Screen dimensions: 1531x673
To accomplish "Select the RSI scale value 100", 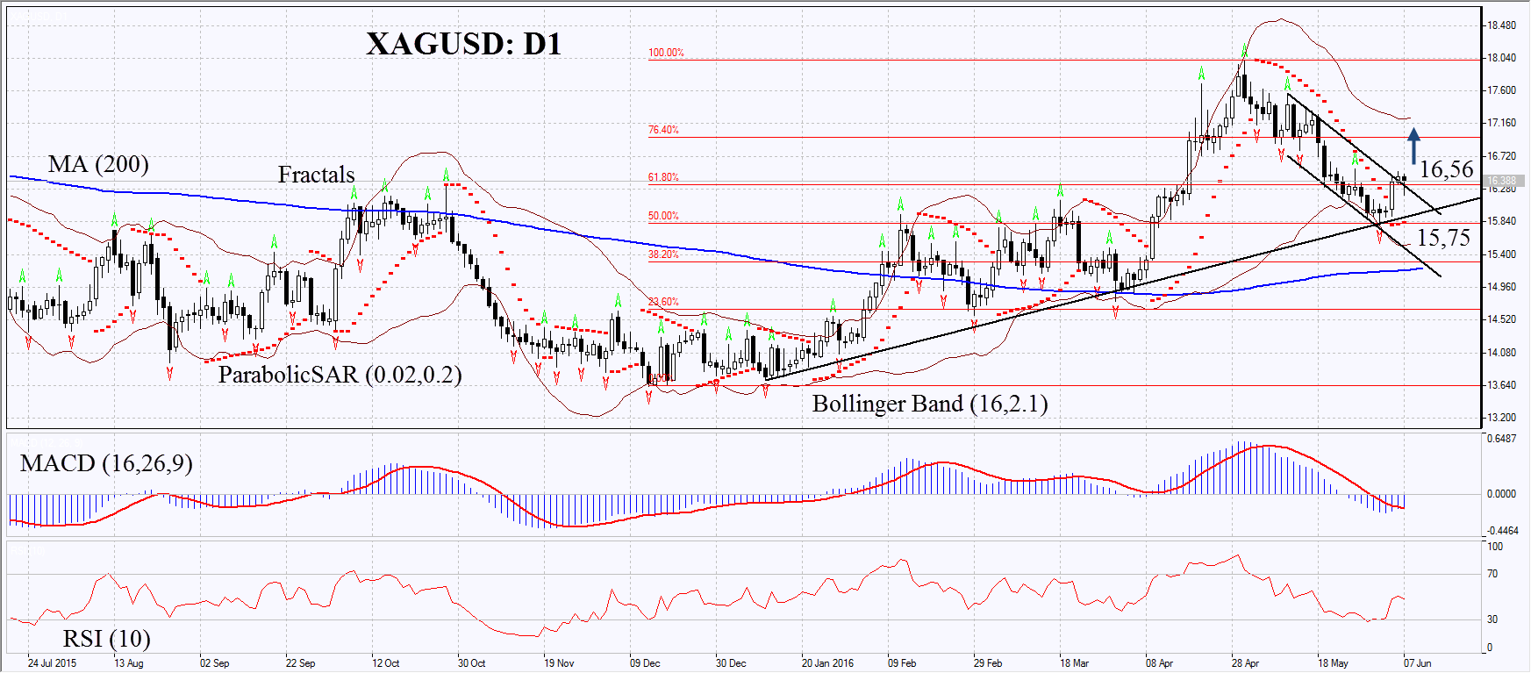I will click(x=1495, y=547).
